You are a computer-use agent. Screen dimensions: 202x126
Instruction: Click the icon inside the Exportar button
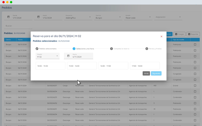pyautogui.click(x=189, y=34)
